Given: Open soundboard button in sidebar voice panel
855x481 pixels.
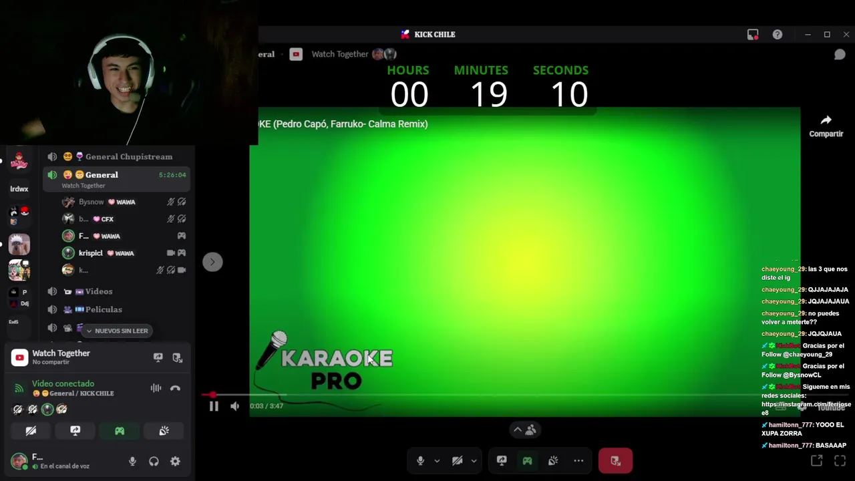Looking at the screenshot, I should click(x=164, y=431).
